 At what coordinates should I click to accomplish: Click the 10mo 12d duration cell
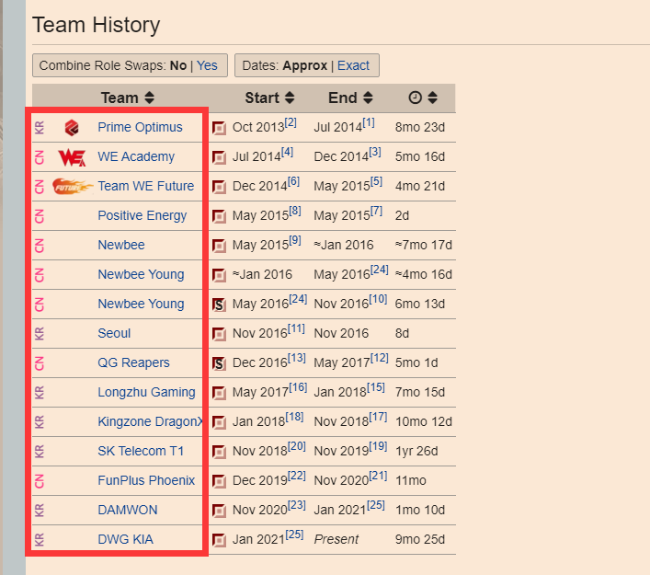coord(424,422)
